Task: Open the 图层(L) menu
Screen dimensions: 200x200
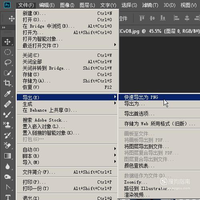Action: click(x=87, y=5)
